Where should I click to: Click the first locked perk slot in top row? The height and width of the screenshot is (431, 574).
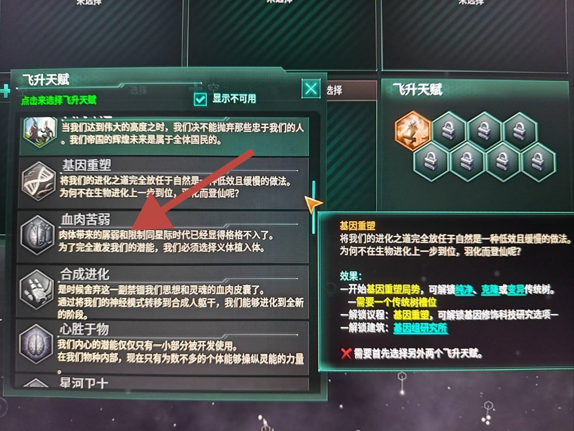tap(449, 130)
